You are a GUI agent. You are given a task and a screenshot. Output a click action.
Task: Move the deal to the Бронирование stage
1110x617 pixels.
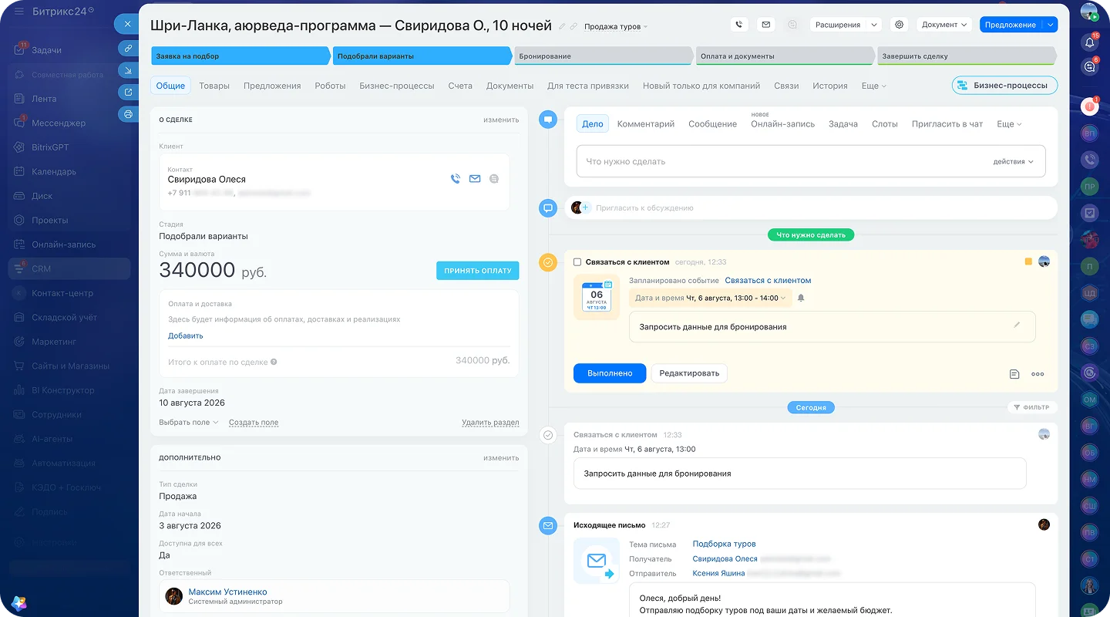pos(604,56)
